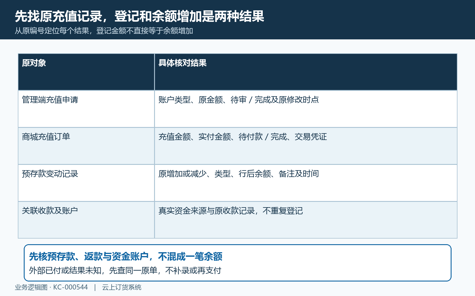475x296 pixels.
Task: Click the 具体核对结果 column header
Action: (306, 72)
